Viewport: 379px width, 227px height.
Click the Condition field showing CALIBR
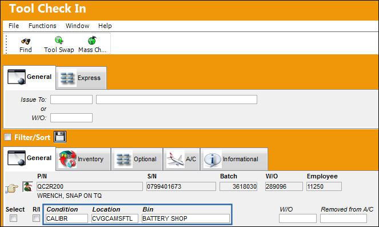pyautogui.click(x=67, y=218)
